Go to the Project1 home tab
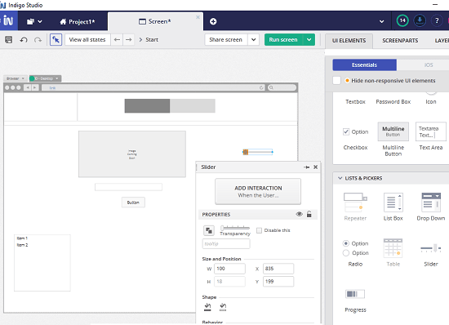This screenshot has width=449, height=325. coord(78,22)
